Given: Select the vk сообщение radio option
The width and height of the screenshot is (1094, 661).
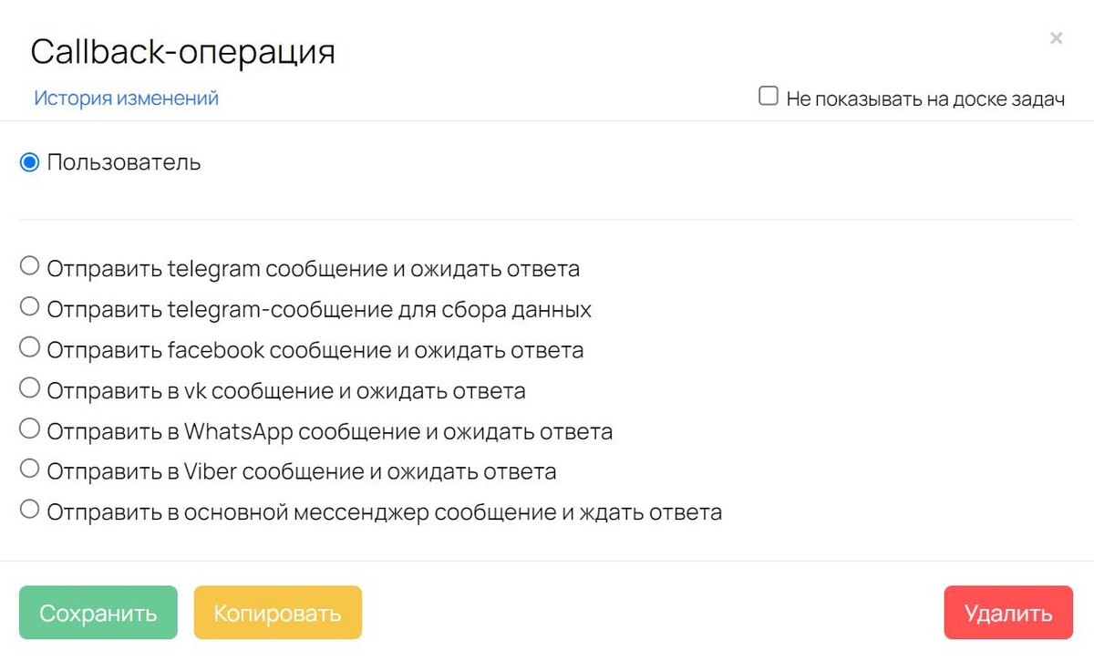Looking at the screenshot, I should pyautogui.click(x=29, y=387).
